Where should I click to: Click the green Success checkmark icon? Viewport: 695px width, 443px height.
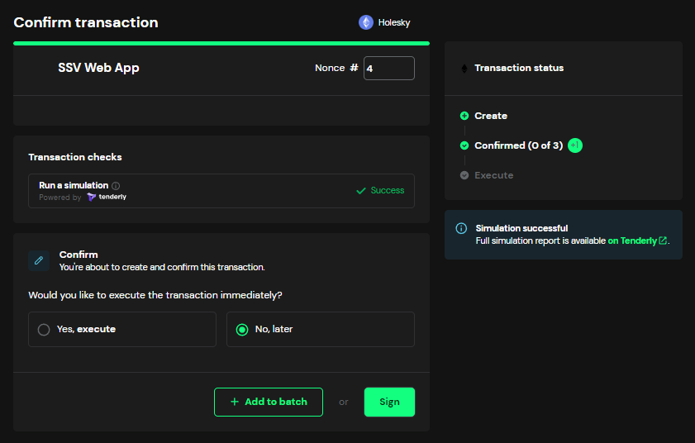[x=360, y=191]
